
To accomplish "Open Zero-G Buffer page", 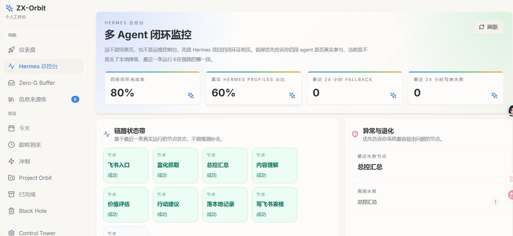I will pyautogui.click(x=44, y=83).
